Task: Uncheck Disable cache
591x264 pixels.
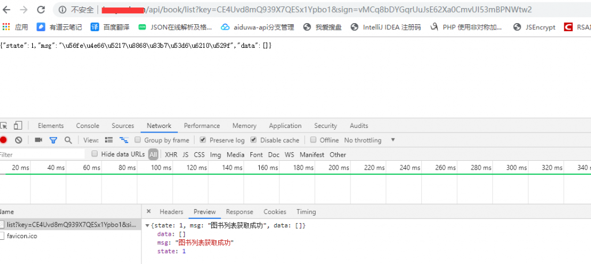Action: click(x=253, y=140)
